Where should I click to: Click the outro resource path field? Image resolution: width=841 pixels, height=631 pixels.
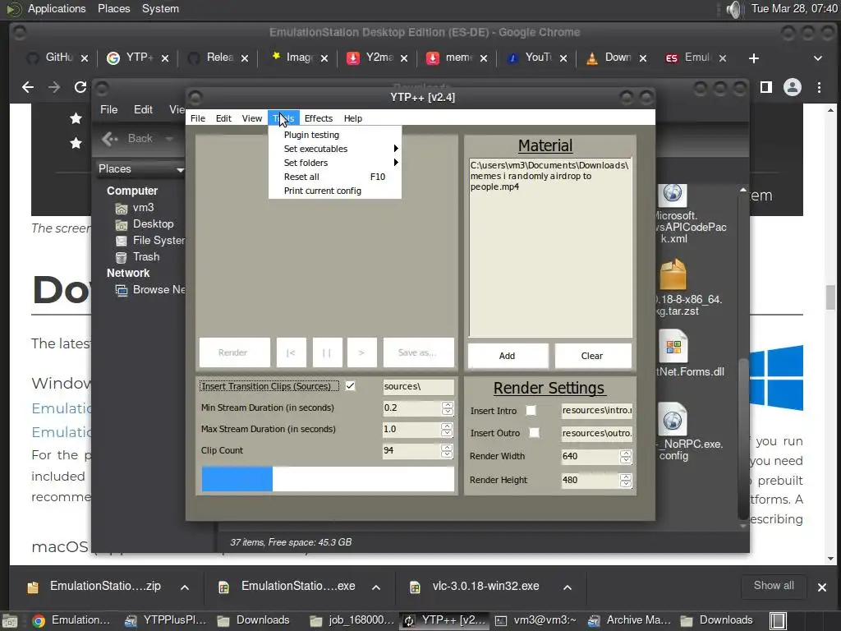[596, 433]
